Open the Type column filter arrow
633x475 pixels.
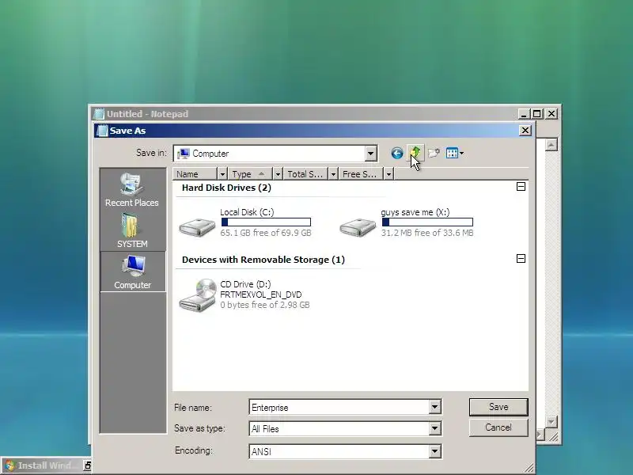pyautogui.click(x=278, y=174)
